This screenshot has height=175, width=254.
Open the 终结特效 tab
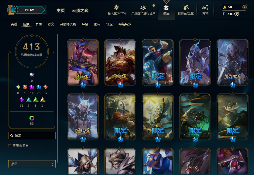click(x=125, y=24)
